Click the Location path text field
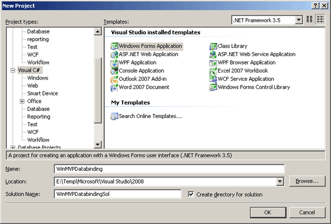Image resolution: width=331 pixels, height=224 pixels. click(165, 182)
